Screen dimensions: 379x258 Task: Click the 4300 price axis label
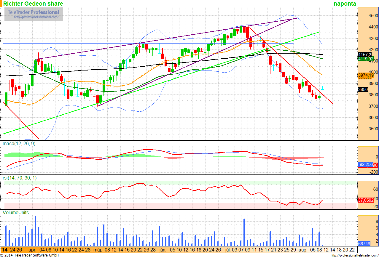tap(373, 39)
